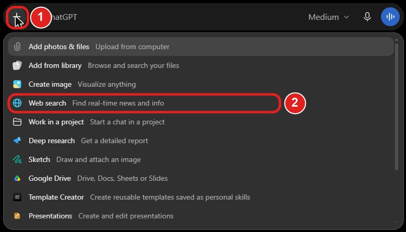Open the Sketch option
This screenshot has height=232, width=406.
pos(201,159)
